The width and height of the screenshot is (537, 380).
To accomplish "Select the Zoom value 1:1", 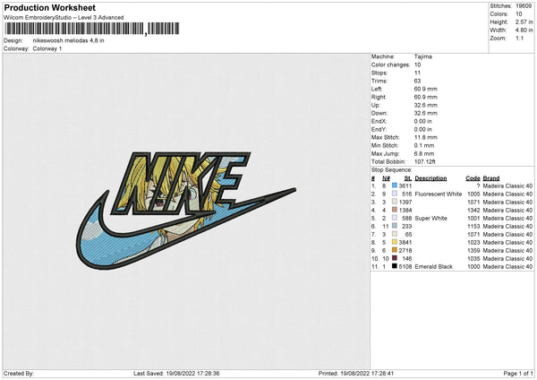I will pos(519,38).
